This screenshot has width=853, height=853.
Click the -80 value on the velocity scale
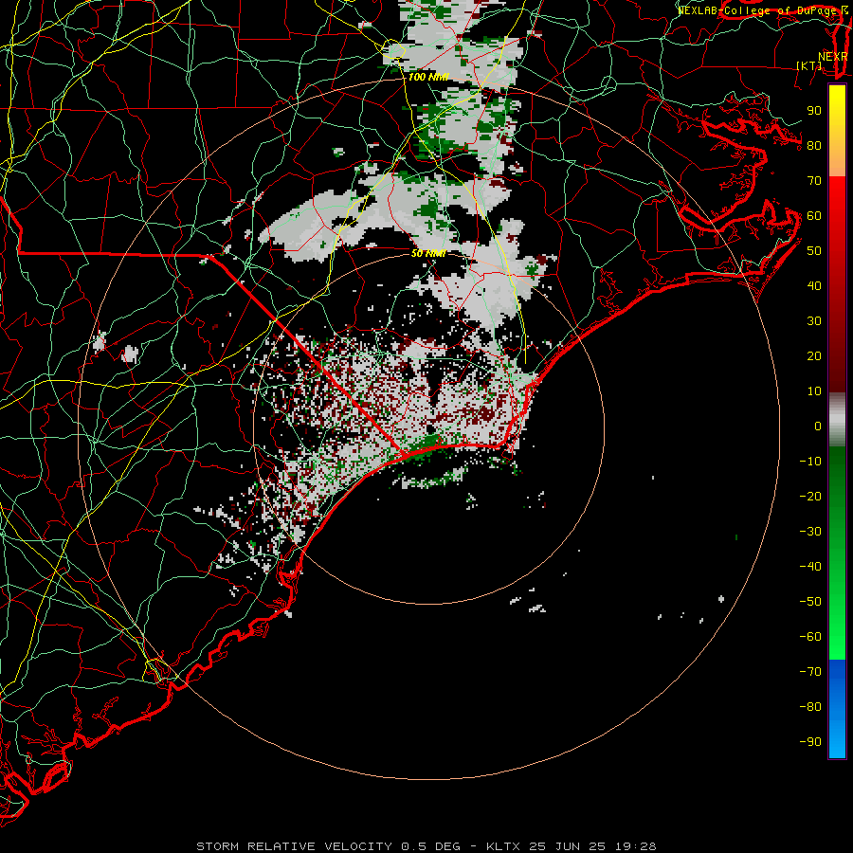coord(810,707)
